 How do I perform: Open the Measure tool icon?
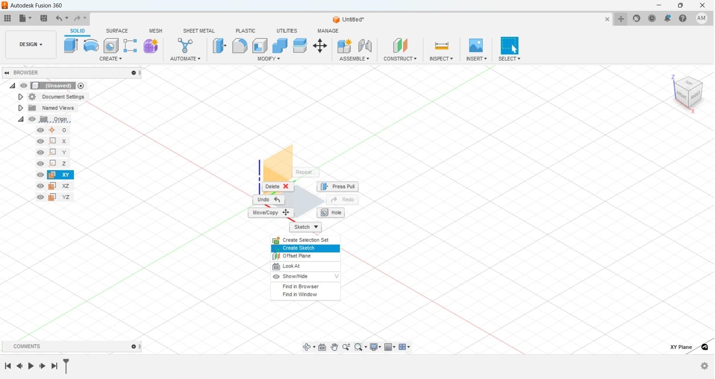click(x=442, y=46)
